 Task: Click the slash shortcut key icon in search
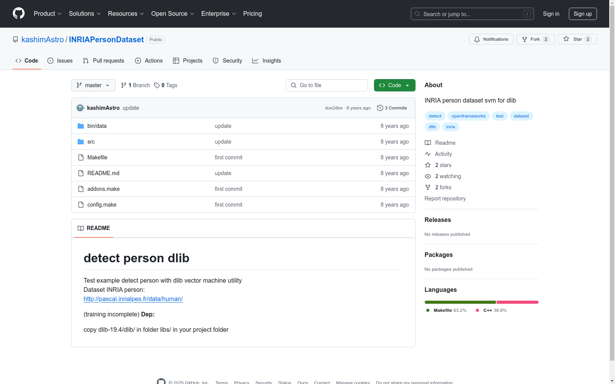pos(527,14)
